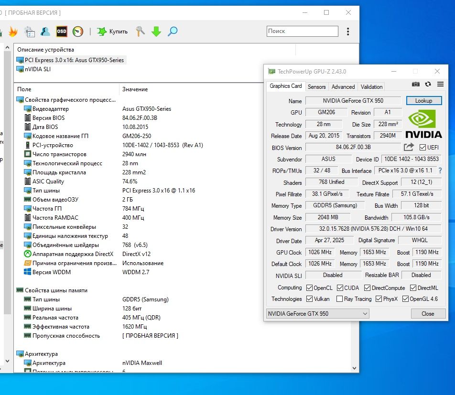This screenshot has height=395, width=455.
Task: Open the NVIDIA GeForce GTX 950 GPU dropdown
Action: 317,313
